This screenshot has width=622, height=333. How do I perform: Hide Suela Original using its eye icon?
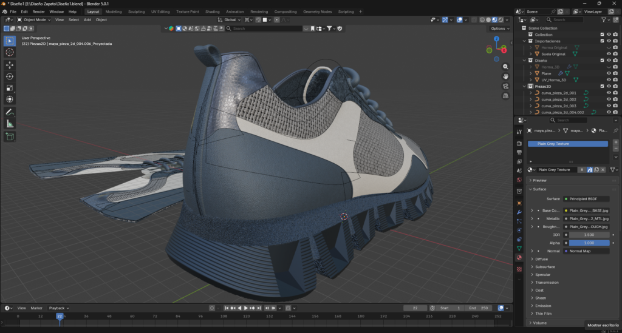tap(609, 54)
